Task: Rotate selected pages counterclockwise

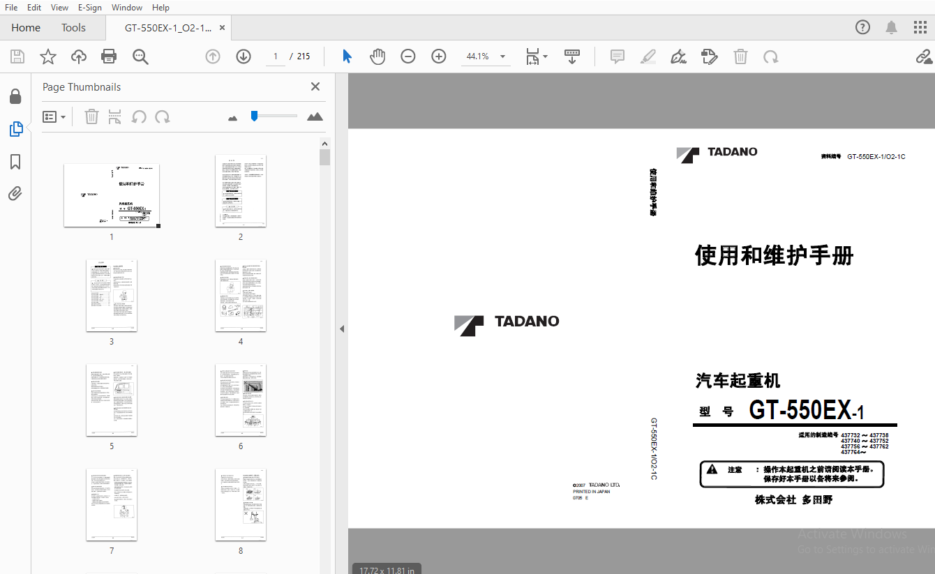Action: click(139, 116)
